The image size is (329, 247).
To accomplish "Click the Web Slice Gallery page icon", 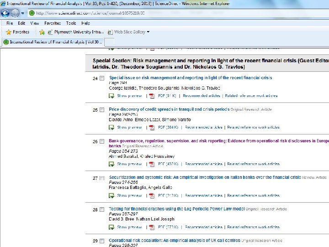I will 110,32.
